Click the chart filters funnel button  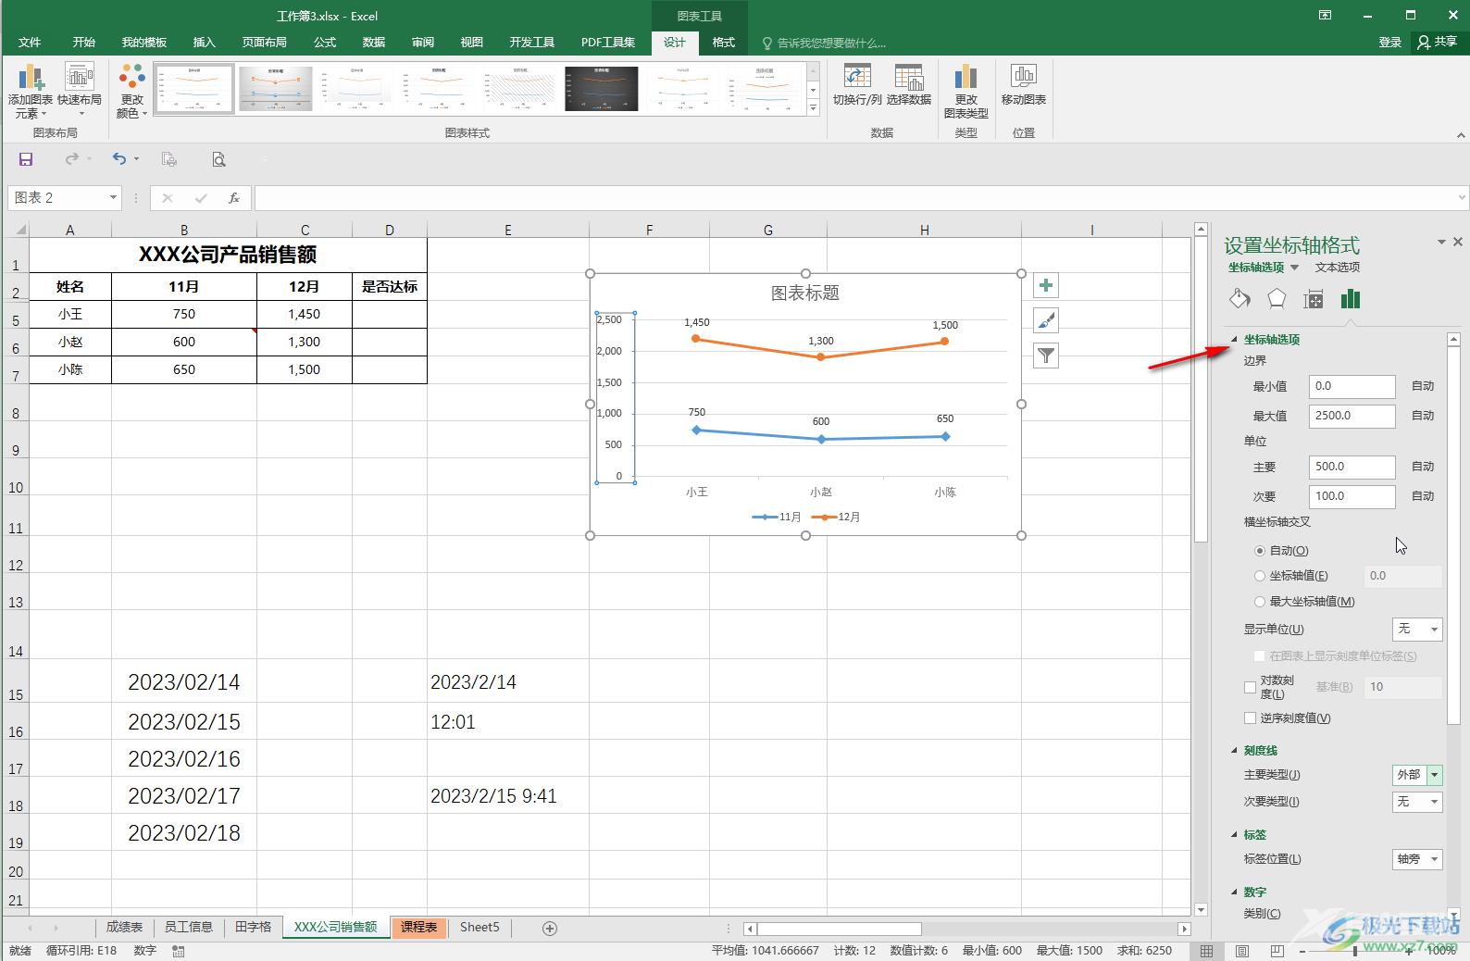(1046, 356)
